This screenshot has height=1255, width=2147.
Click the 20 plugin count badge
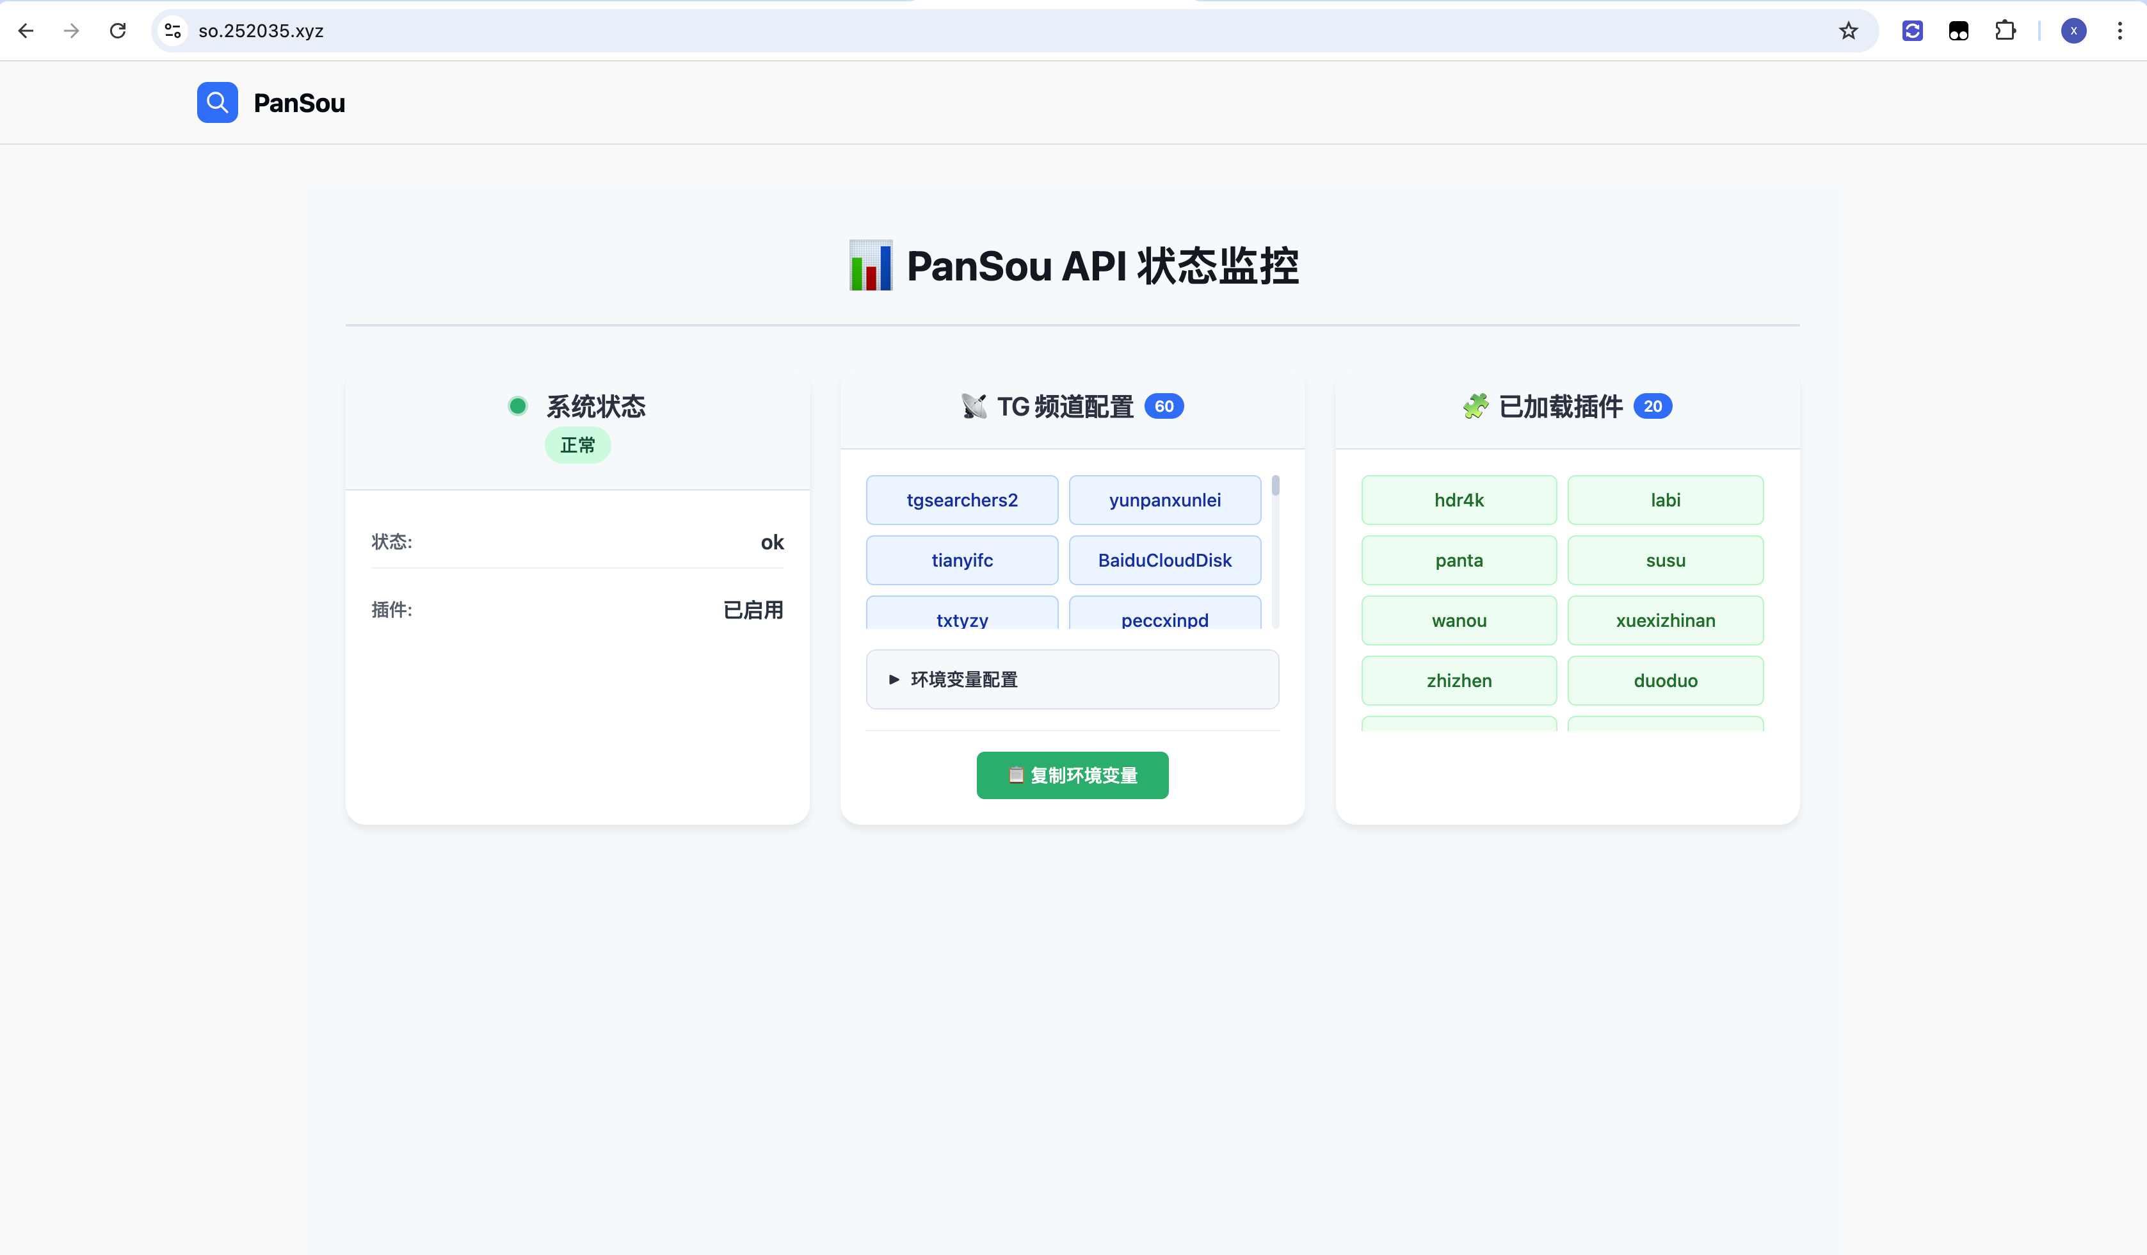pos(1652,407)
